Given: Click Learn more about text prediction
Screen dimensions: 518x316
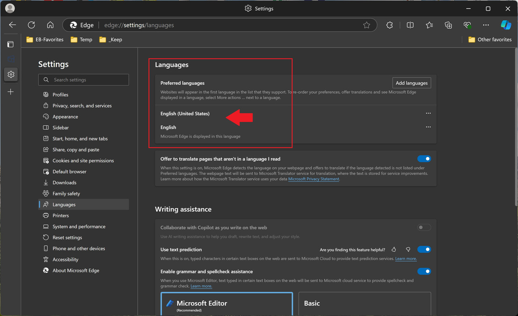Looking at the screenshot, I should coord(406,259).
